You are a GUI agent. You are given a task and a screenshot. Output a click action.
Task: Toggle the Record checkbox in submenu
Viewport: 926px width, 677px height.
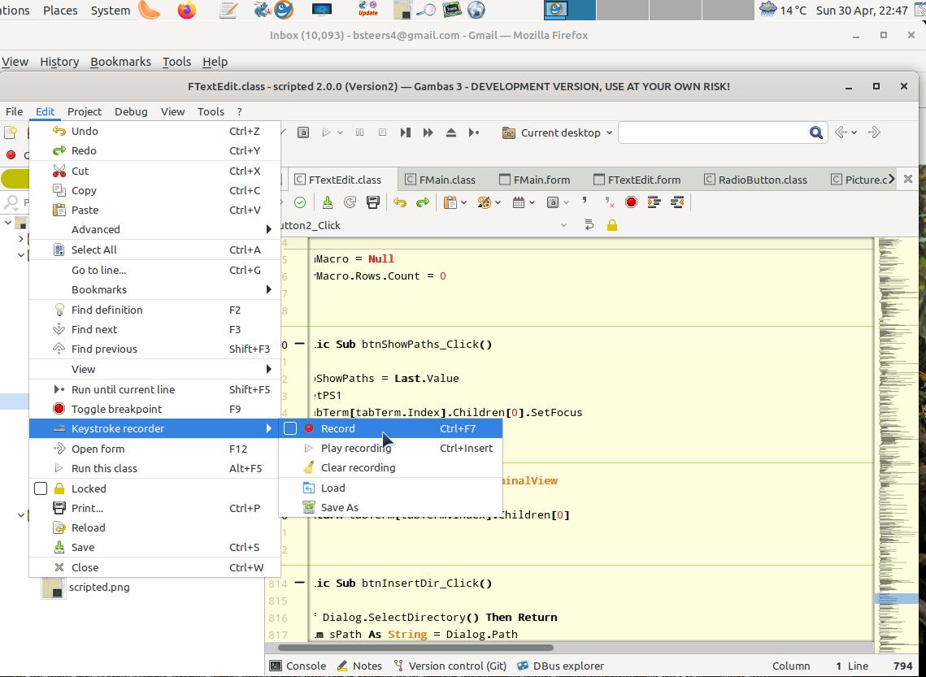[x=290, y=428]
